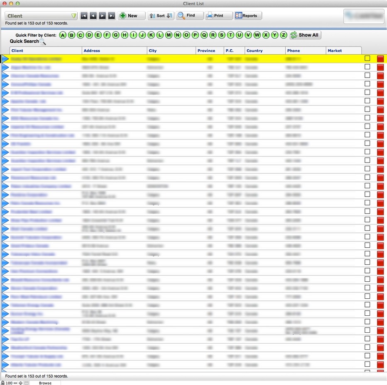Viewport: 387px width, 385px height.
Task: Open the Client layout dropdown triangle
Action: click(x=74, y=15)
